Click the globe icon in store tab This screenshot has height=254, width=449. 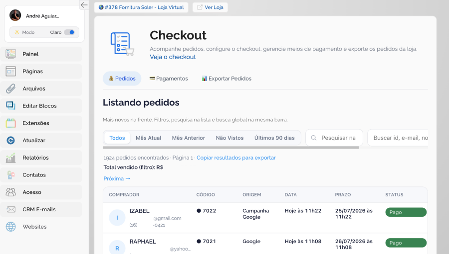101,7
